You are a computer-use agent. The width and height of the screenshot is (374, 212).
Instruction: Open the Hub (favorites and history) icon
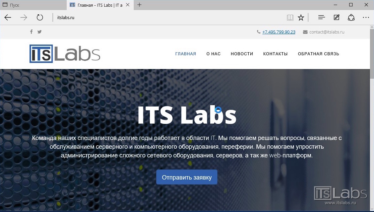pyautogui.click(x=321, y=17)
